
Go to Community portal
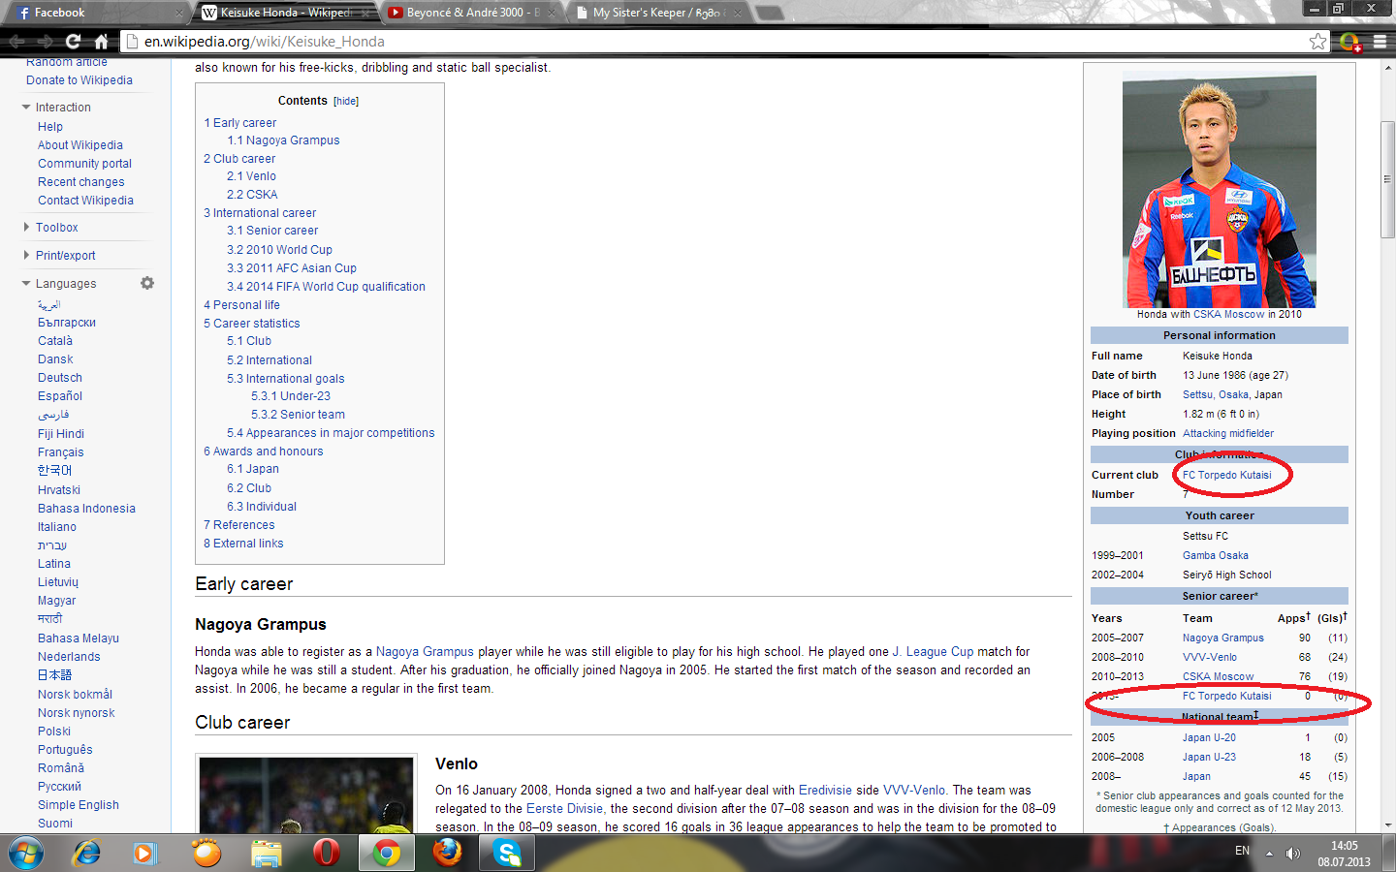tap(85, 164)
